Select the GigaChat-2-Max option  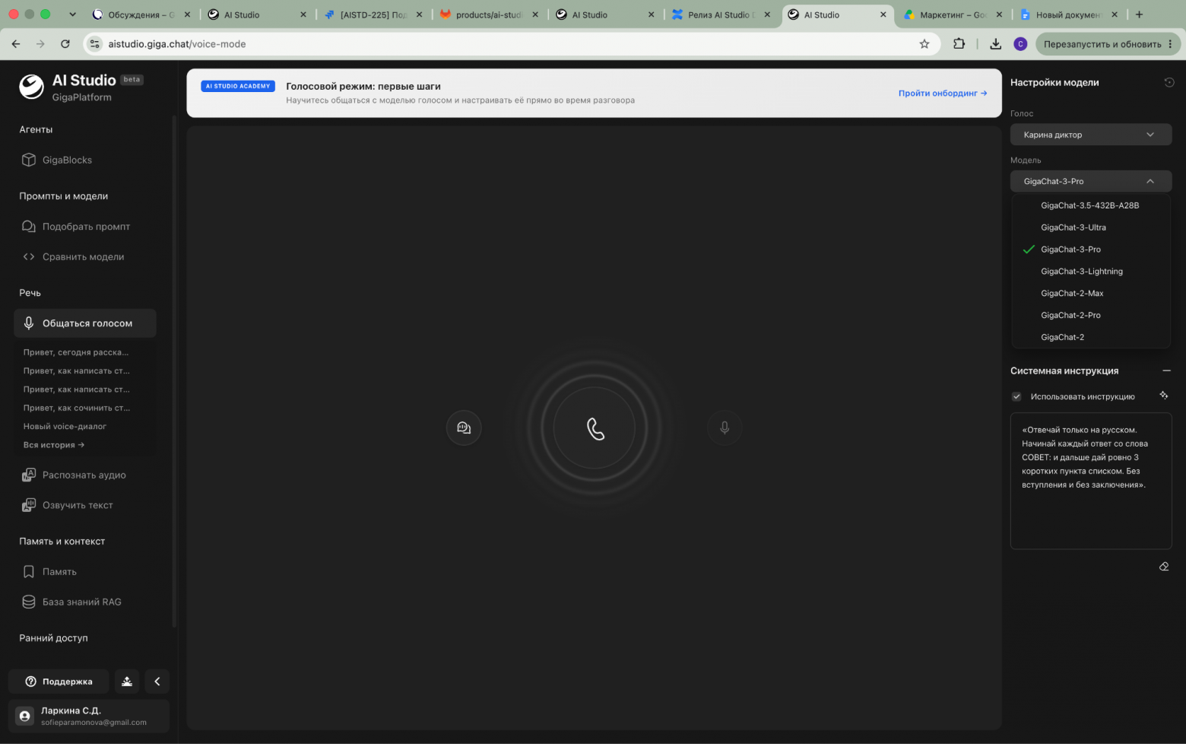click(x=1091, y=294)
